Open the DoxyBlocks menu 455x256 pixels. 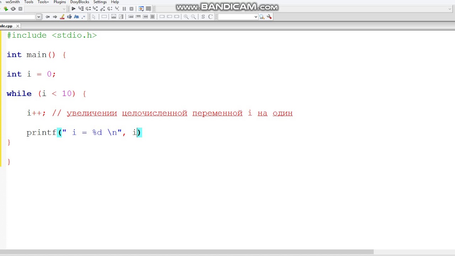(80, 2)
